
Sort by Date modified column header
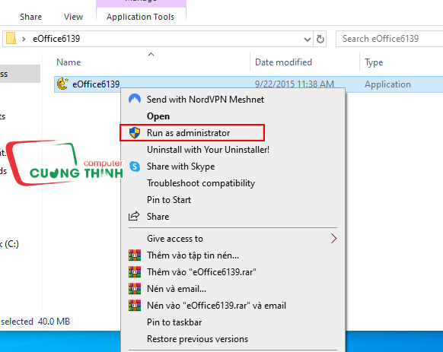pos(283,62)
